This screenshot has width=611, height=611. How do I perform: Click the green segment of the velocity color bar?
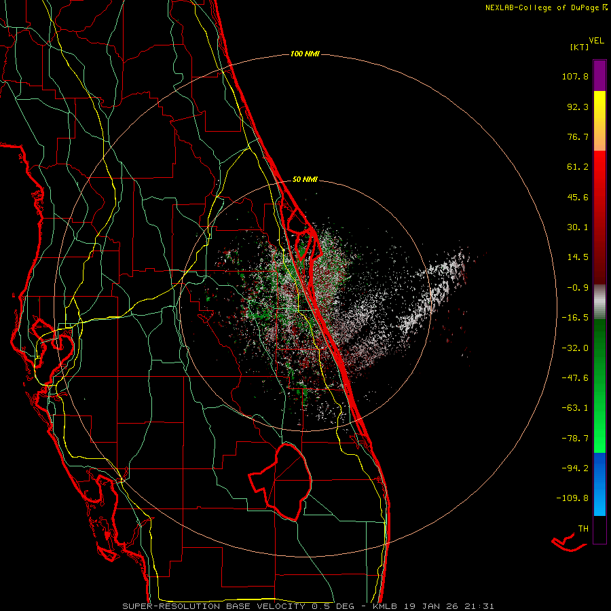click(x=599, y=386)
